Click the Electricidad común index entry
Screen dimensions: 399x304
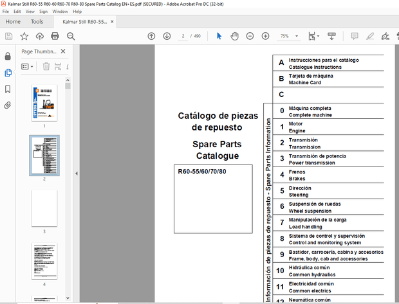(x=328, y=287)
